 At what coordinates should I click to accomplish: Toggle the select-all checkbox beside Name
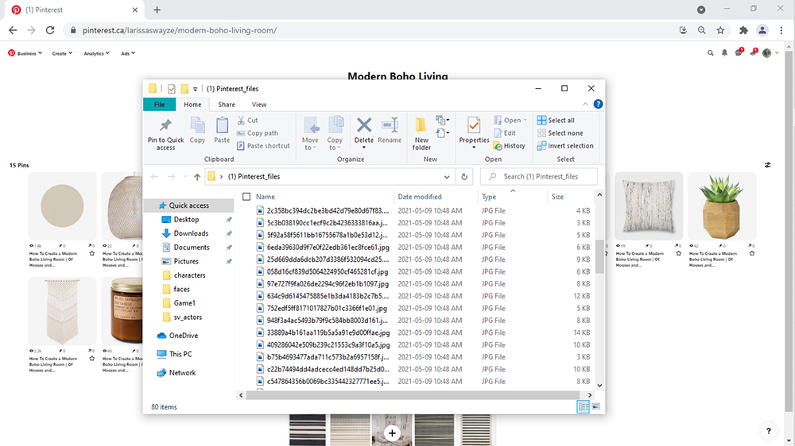coord(246,197)
